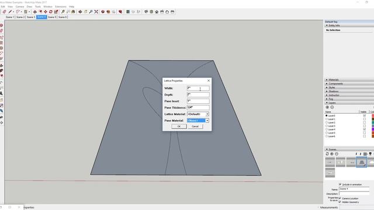Toggle Hidden Geometry checkbox

[x=340, y=202]
